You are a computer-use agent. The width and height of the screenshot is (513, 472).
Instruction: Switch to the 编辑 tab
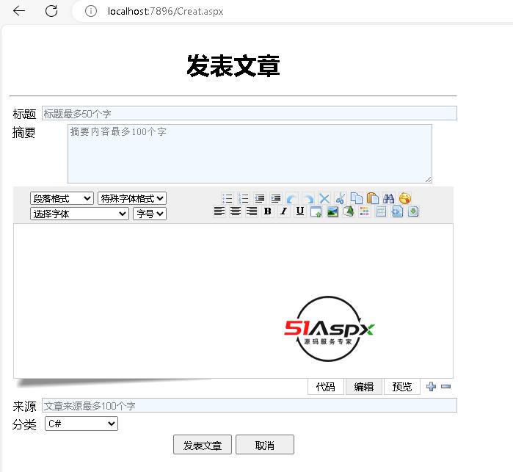pyautogui.click(x=364, y=387)
